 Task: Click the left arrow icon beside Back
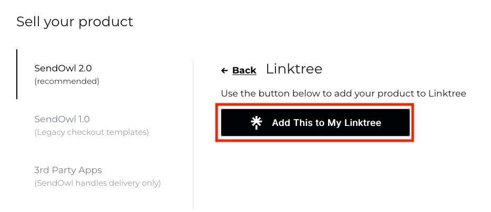point(224,71)
